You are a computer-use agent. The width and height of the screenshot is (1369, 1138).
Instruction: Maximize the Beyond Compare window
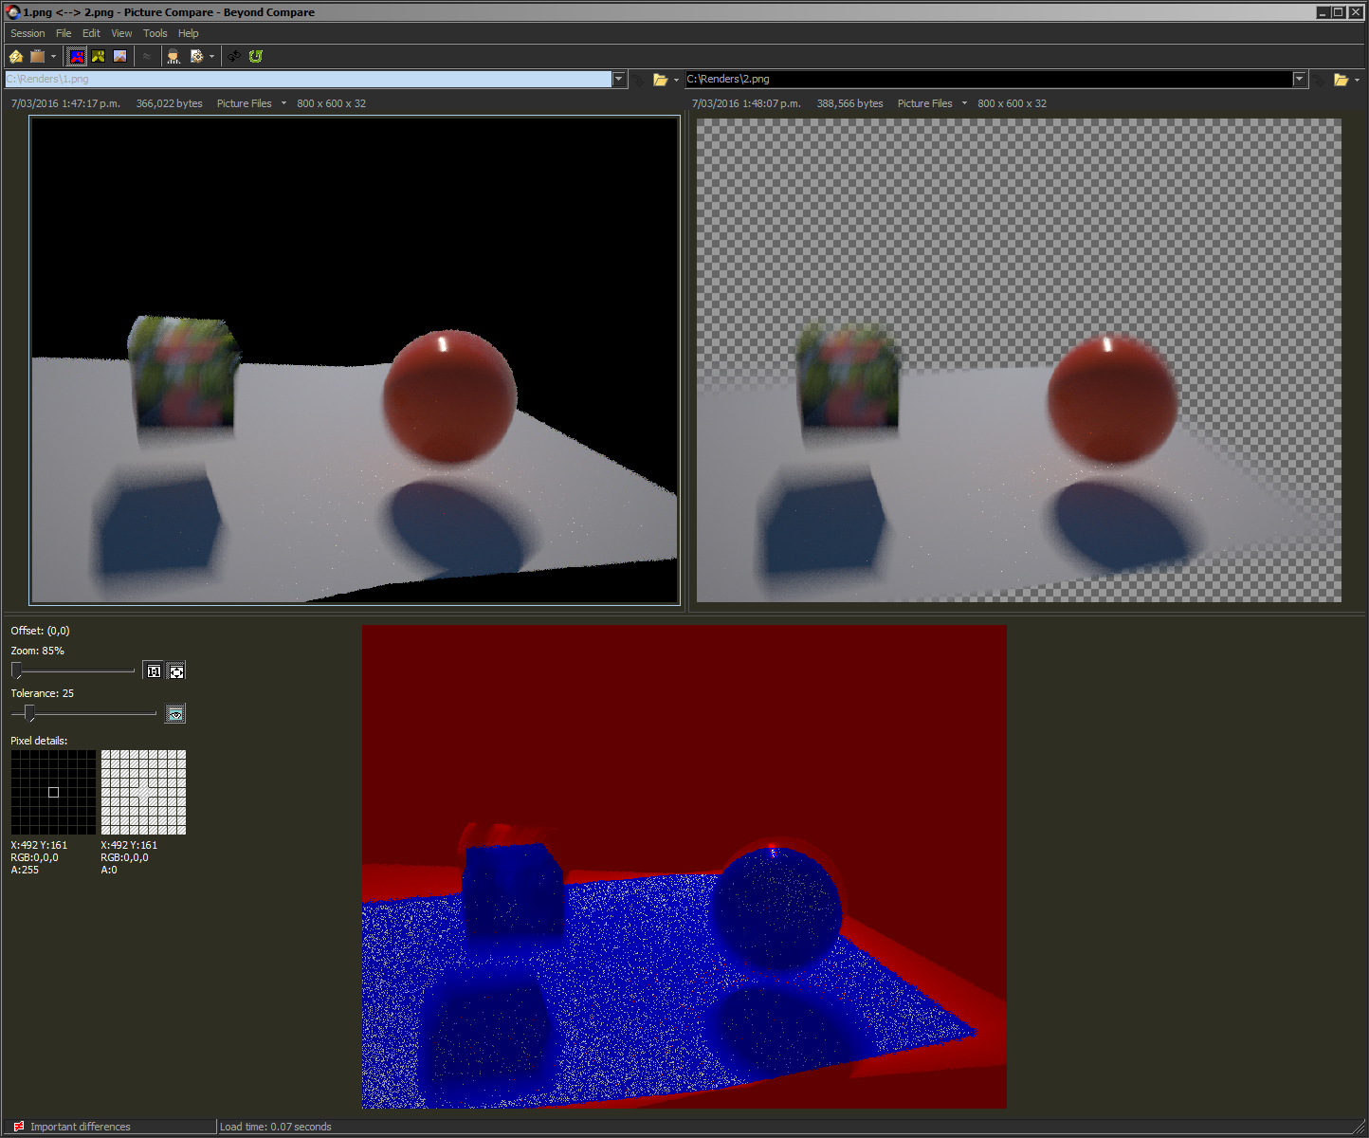1338,12
